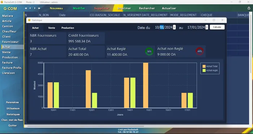Click the horizontal scrollbar below the table
The height and width of the screenshot is (134, 253).
point(86,126)
